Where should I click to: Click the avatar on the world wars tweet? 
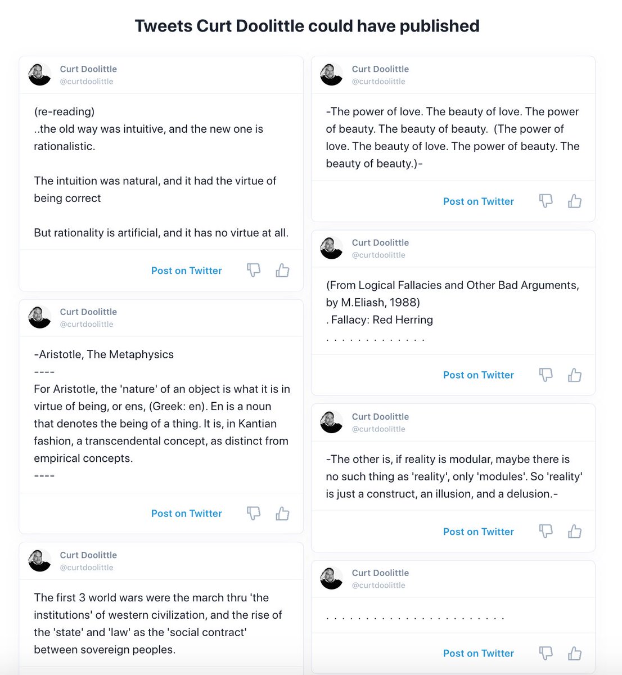pyautogui.click(x=40, y=560)
